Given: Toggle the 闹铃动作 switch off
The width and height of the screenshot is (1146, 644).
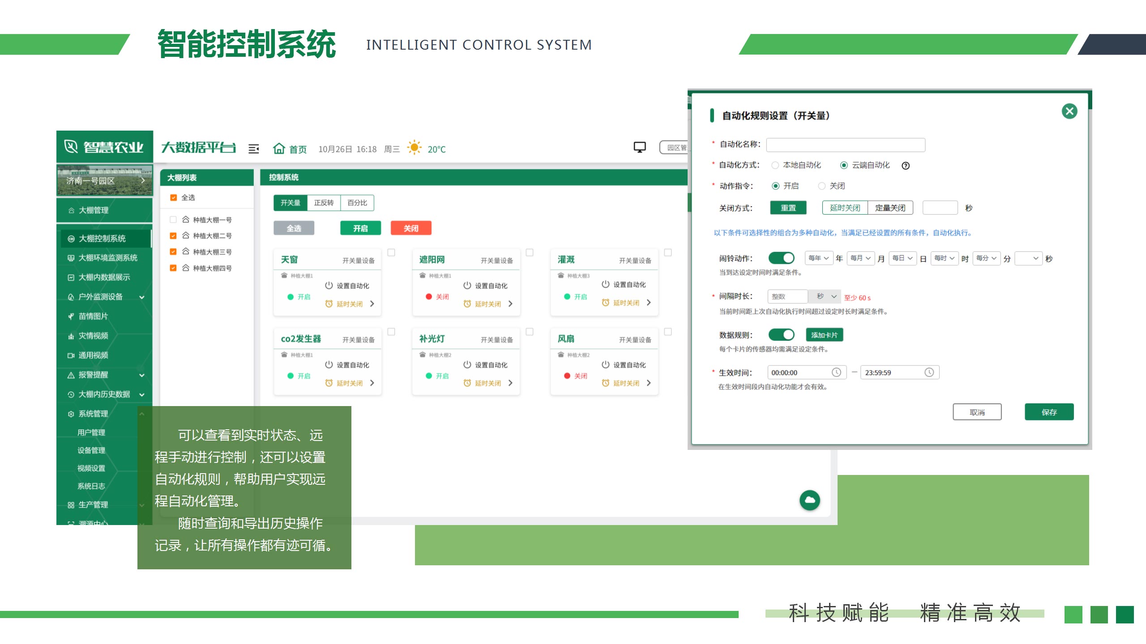Looking at the screenshot, I should coord(781,258).
